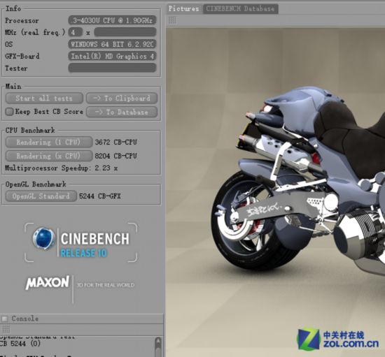Click the empty real frequency field

pyautogui.click(x=125, y=32)
